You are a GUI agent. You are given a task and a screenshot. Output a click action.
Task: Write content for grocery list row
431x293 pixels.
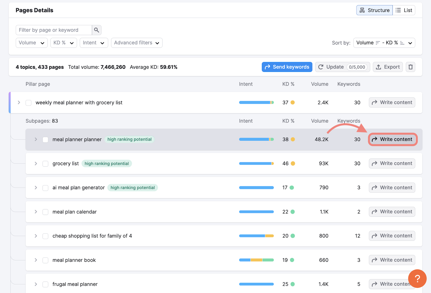(x=392, y=163)
